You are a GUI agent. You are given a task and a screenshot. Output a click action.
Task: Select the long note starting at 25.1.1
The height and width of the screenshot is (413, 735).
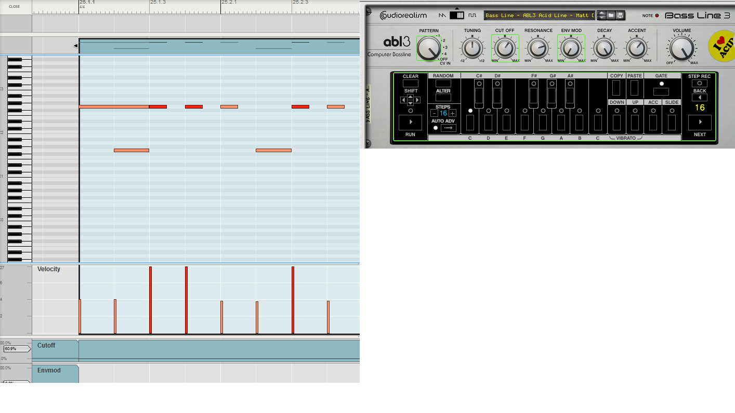pyautogui.click(x=114, y=107)
